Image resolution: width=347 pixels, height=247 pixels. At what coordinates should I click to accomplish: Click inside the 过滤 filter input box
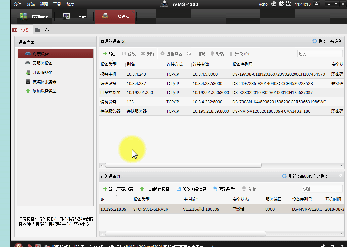pos(320,53)
